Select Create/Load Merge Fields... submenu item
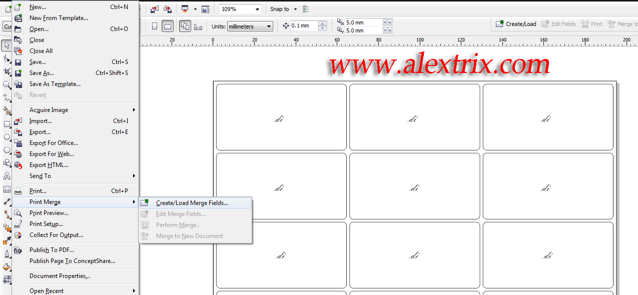638x295 pixels. (x=195, y=203)
